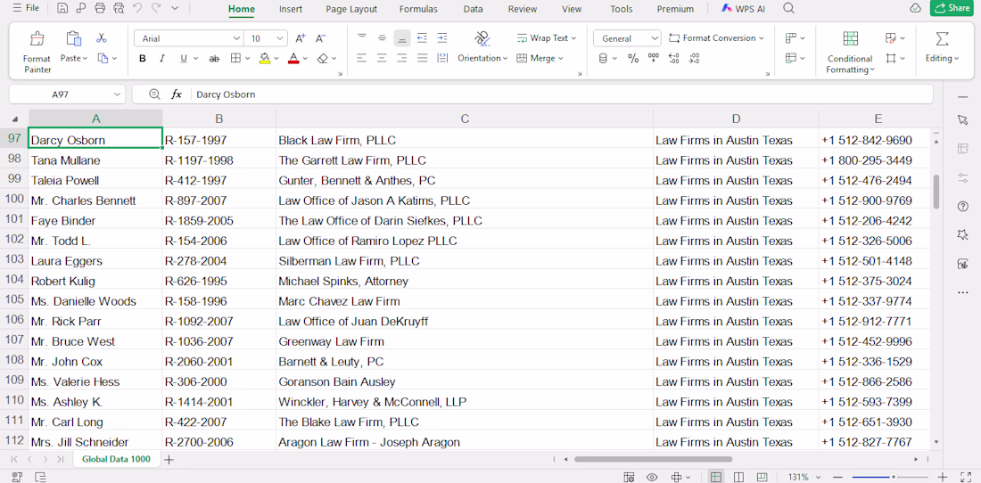Apply the yellow fill color swatch
This screenshot has width=981, height=483.
264,58
